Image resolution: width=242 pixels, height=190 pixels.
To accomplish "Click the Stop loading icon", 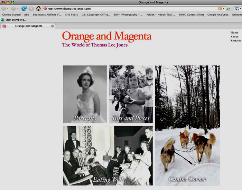I will coord(31,9).
